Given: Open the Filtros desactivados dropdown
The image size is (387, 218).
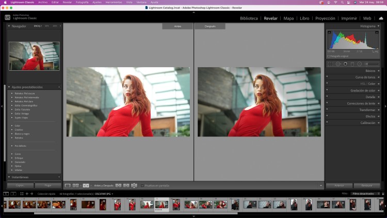Looking at the screenshot, I should [x=365, y=194].
